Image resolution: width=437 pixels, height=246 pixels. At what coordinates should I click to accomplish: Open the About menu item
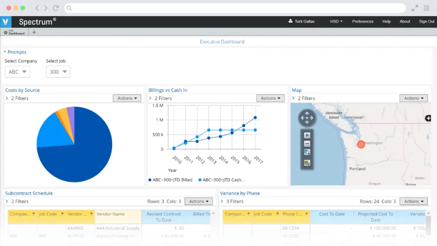pyautogui.click(x=405, y=21)
